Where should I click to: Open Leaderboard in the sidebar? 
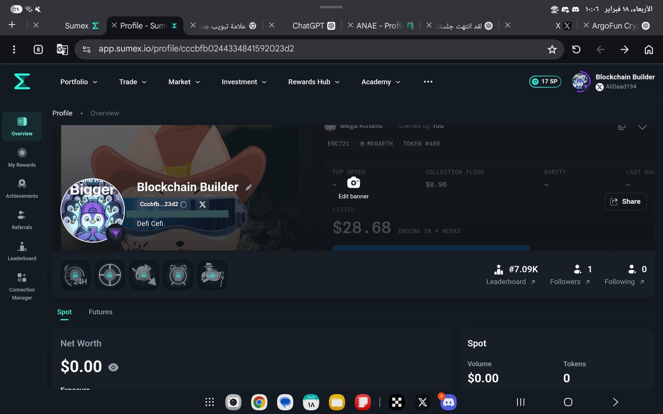(22, 251)
